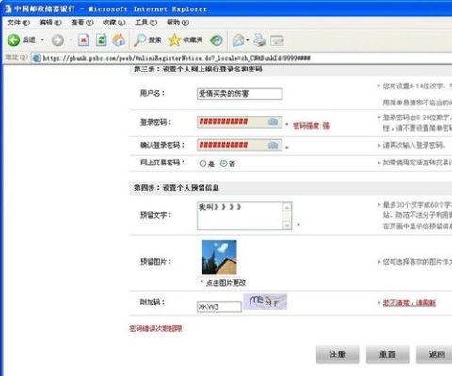Open soft keyboard icon in confirm password field

273,145
